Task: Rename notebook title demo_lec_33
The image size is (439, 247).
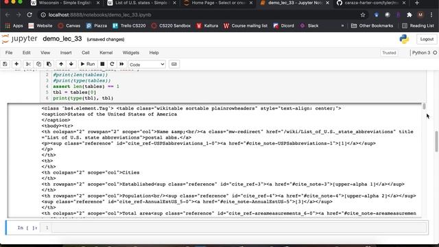Action: [62, 39]
